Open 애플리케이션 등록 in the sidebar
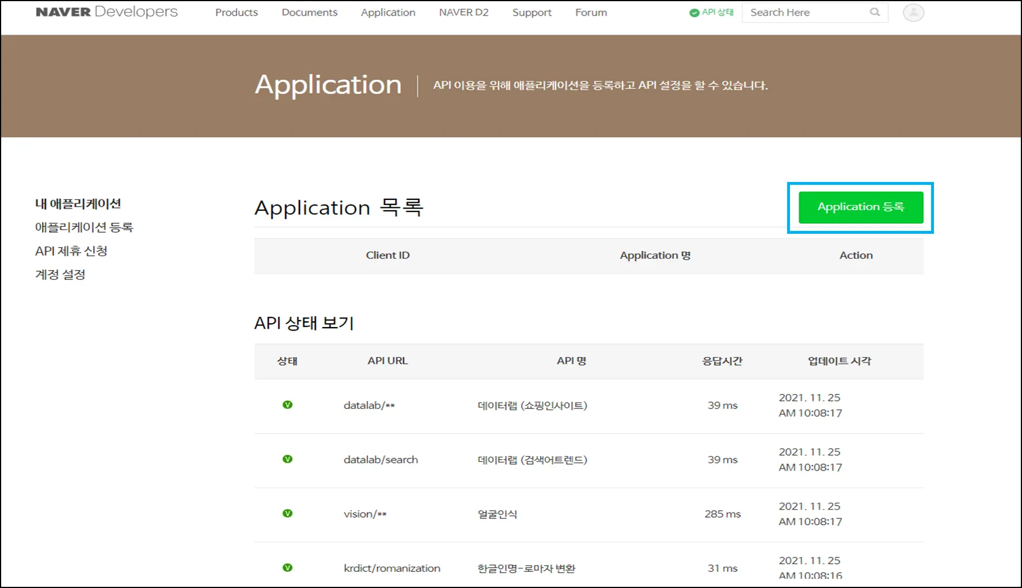This screenshot has width=1022, height=588. coord(84,227)
